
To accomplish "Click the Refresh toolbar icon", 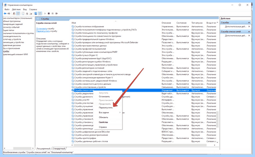I will click(27, 14).
